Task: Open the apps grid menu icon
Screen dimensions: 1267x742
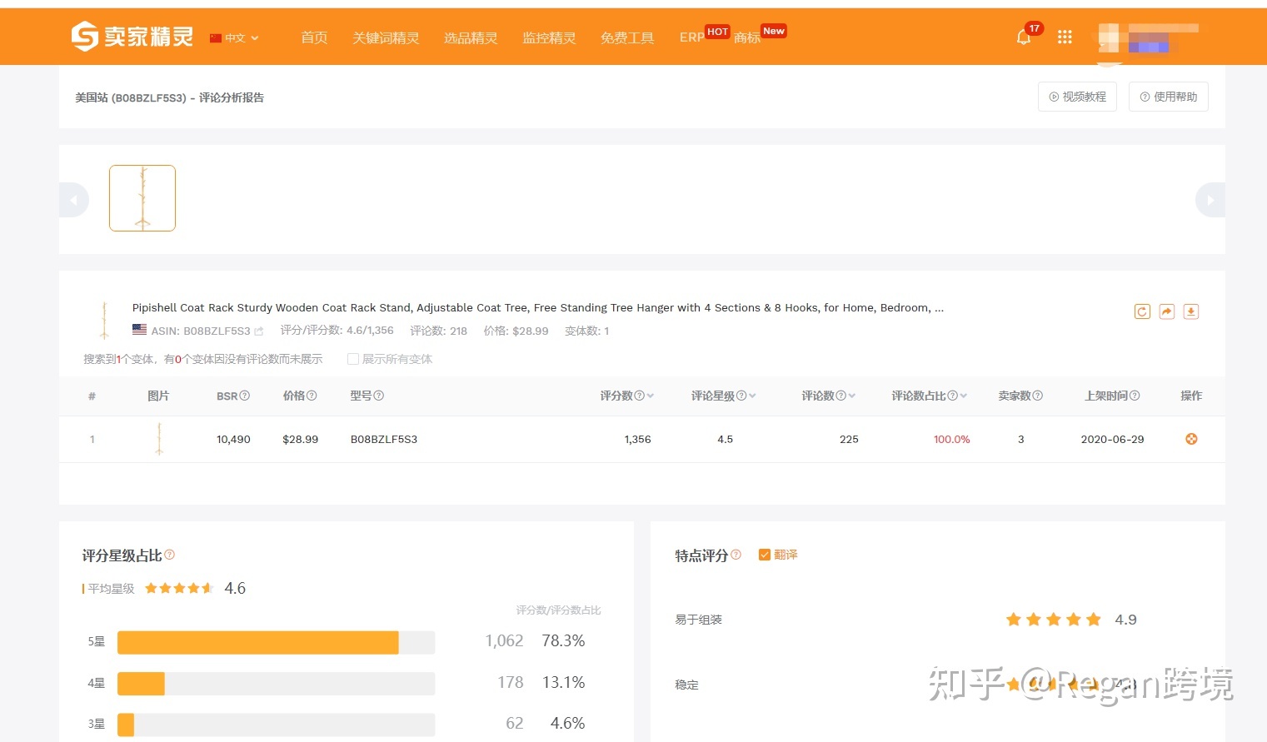Action: click(x=1065, y=37)
